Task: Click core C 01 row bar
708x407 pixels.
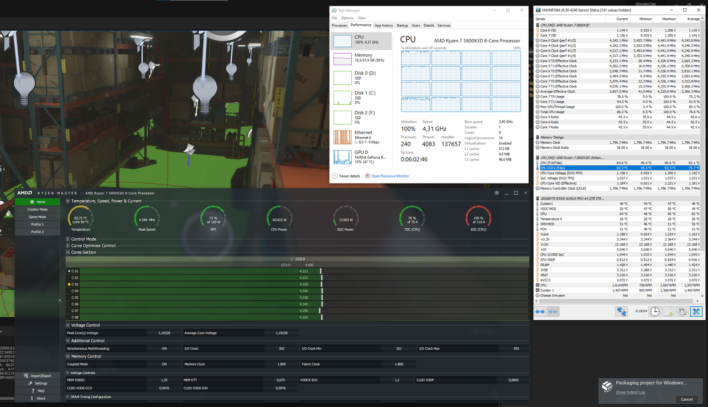Action: (x=298, y=271)
